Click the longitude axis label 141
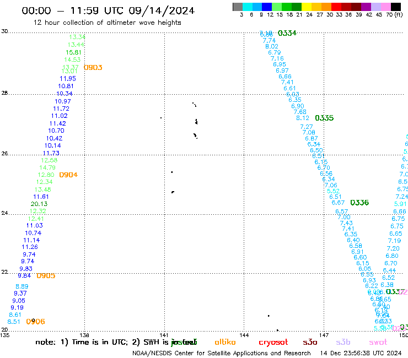Viewport: 408px width, 358px height. click(164, 335)
